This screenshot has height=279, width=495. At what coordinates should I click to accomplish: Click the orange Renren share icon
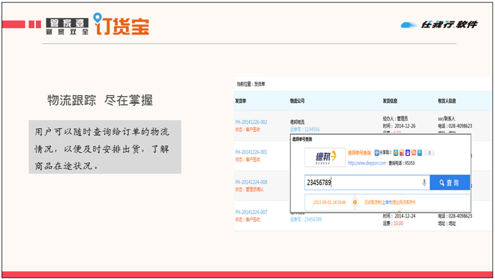click(x=414, y=153)
